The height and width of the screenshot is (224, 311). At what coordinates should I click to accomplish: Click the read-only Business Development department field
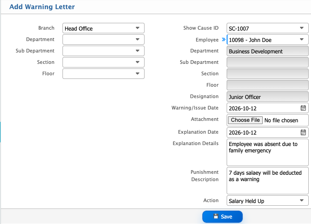click(267, 51)
